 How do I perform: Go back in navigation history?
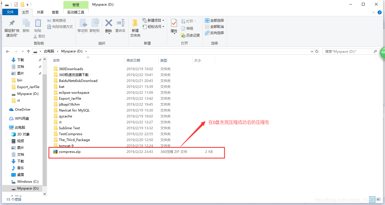8,52
